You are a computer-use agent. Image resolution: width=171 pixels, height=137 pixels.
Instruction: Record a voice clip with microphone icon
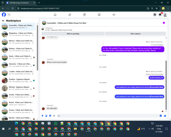point(42,116)
